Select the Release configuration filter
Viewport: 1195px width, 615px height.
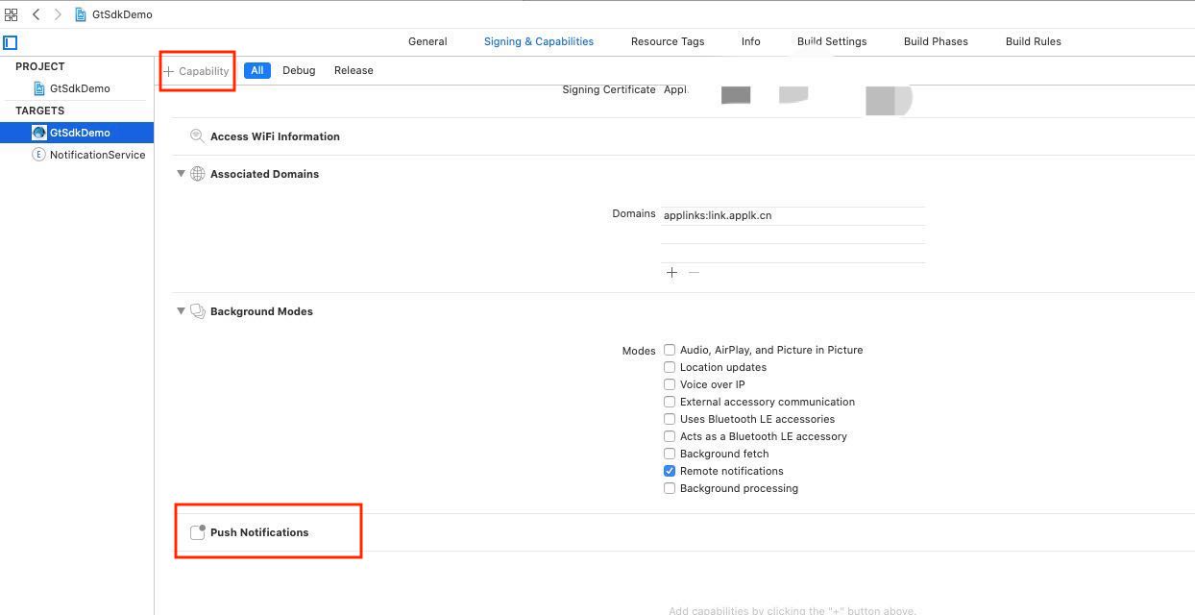click(x=354, y=70)
